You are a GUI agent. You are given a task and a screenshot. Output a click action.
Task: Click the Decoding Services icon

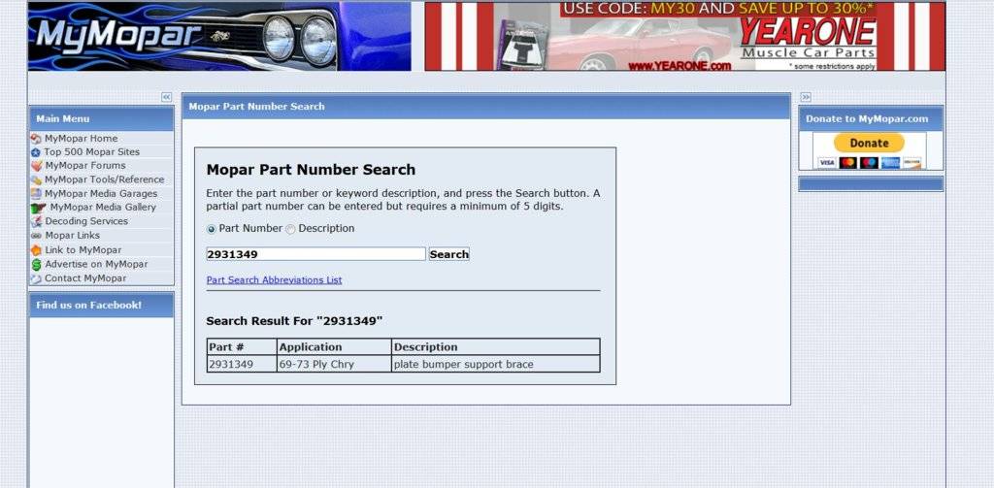[x=36, y=221]
